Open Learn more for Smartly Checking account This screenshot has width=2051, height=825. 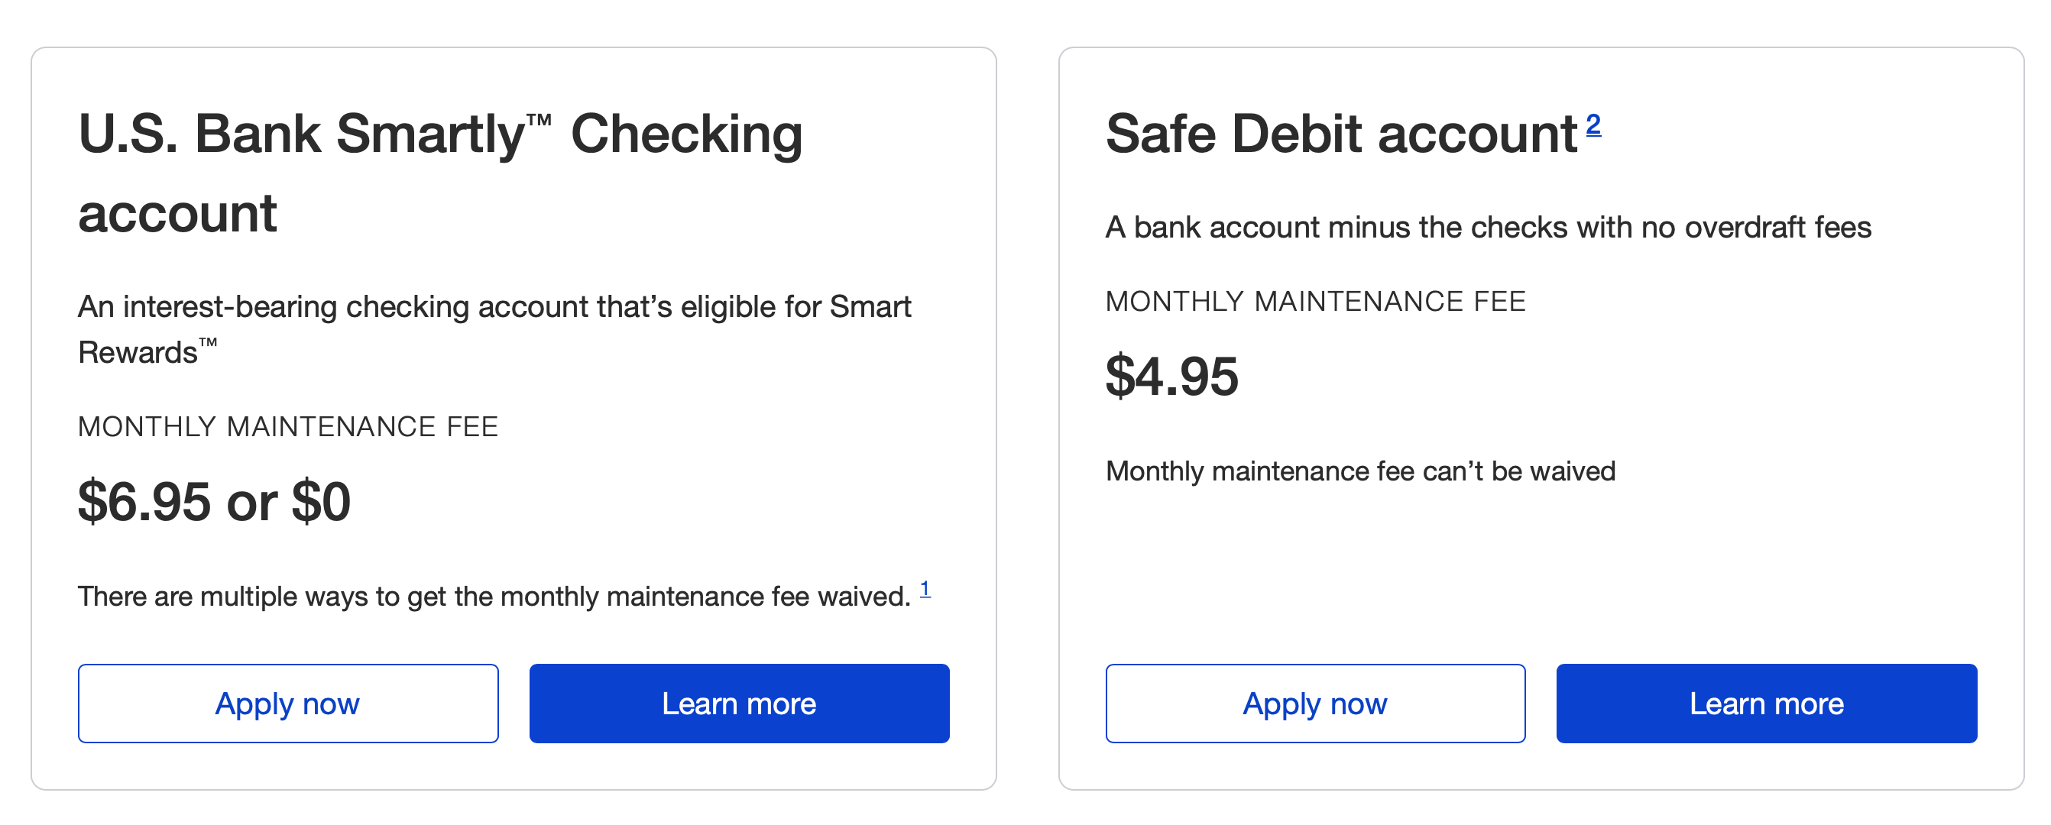(x=738, y=704)
